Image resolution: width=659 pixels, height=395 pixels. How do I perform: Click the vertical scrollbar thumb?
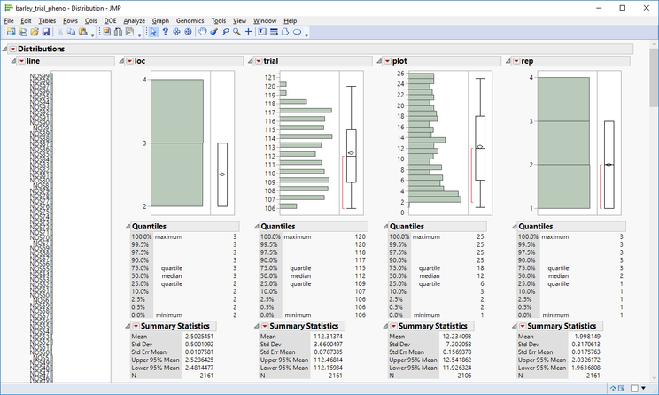tap(654, 77)
